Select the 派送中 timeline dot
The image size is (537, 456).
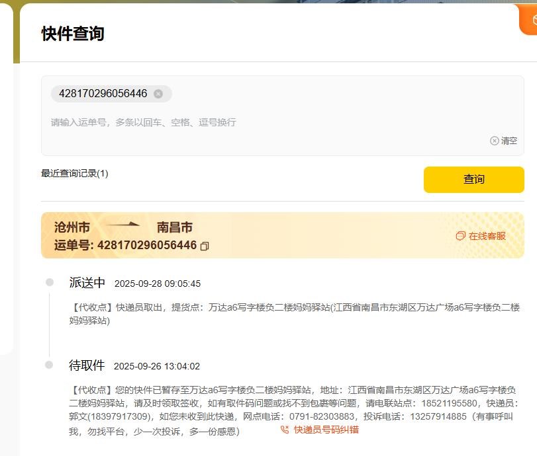coord(49,282)
